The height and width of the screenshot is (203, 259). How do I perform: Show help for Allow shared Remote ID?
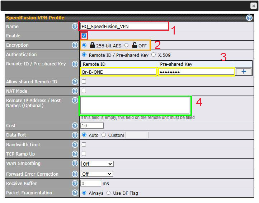point(75,82)
